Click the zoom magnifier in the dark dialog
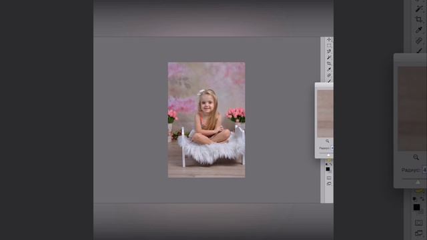 (x=416, y=157)
